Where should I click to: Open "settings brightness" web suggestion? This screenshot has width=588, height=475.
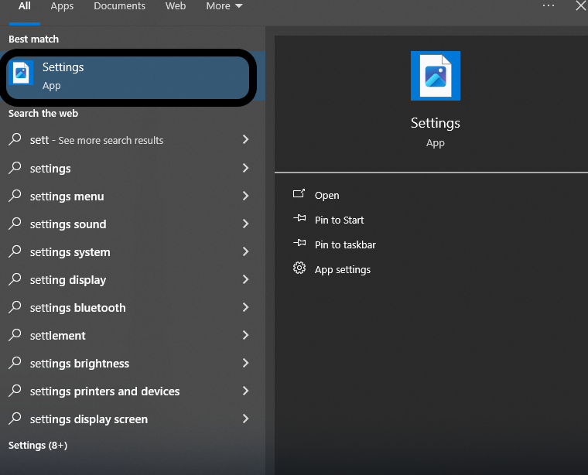click(x=80, y=364)
